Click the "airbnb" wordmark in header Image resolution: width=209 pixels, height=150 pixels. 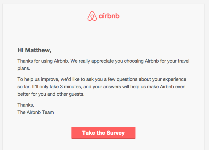(x=109, y=16)
